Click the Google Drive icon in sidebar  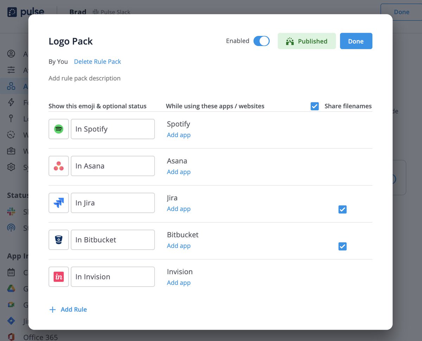[x=11, y=289]
